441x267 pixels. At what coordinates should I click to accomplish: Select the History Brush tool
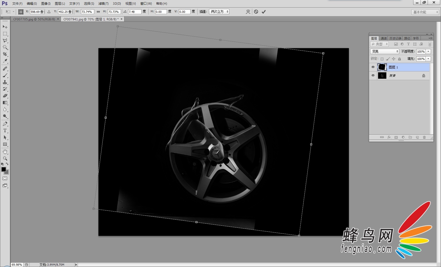[x=5, y=89]
